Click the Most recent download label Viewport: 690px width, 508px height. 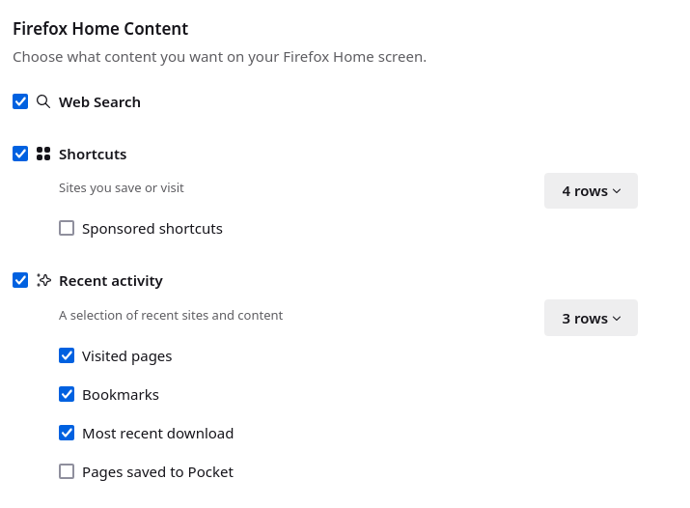tap(157, 434)
